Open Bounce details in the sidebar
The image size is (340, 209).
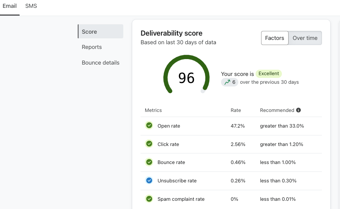click(101, 63)
